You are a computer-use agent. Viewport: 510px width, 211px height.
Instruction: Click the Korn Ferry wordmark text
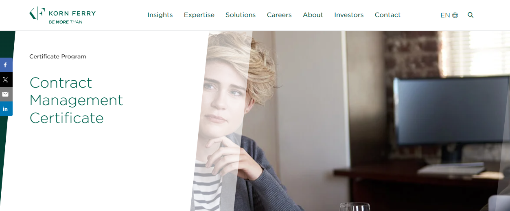tap(72, 13)
